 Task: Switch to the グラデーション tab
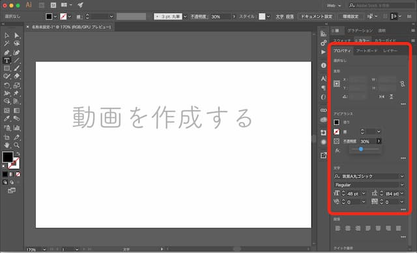point(360,31)
